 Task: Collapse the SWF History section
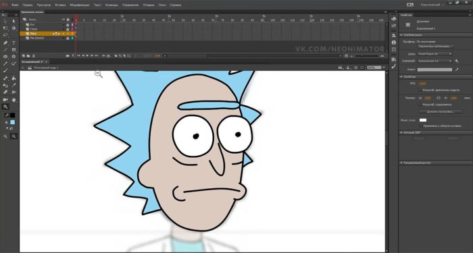(x=401, y=132)
